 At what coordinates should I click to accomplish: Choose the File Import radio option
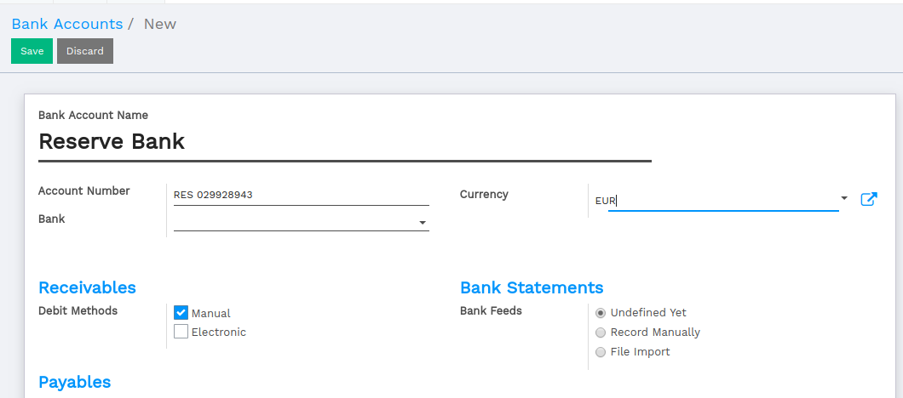[x=601, y=351]
